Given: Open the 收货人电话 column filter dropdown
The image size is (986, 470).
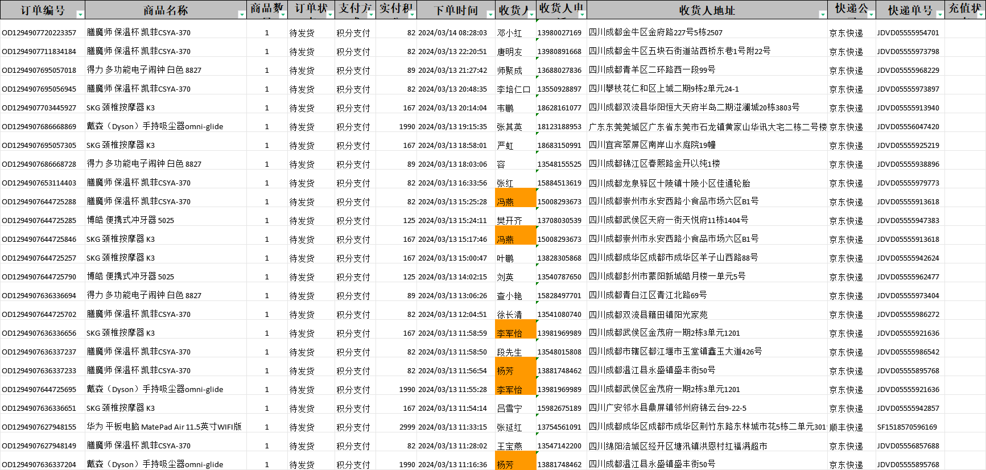Looking at the screenshot, I should (x=582, y=14).
